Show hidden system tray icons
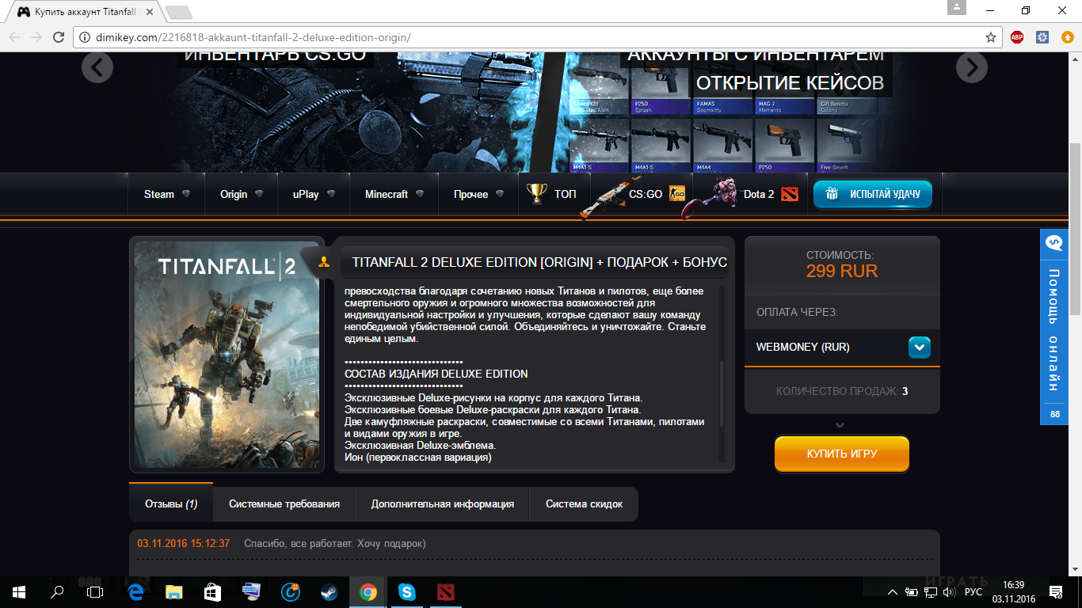 coord(893,592)
